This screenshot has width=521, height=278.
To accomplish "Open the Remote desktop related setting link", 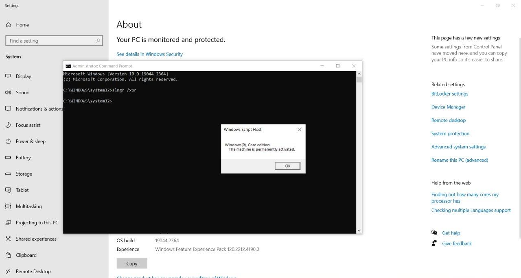I will pyautogui.click(x=449, y=120).
